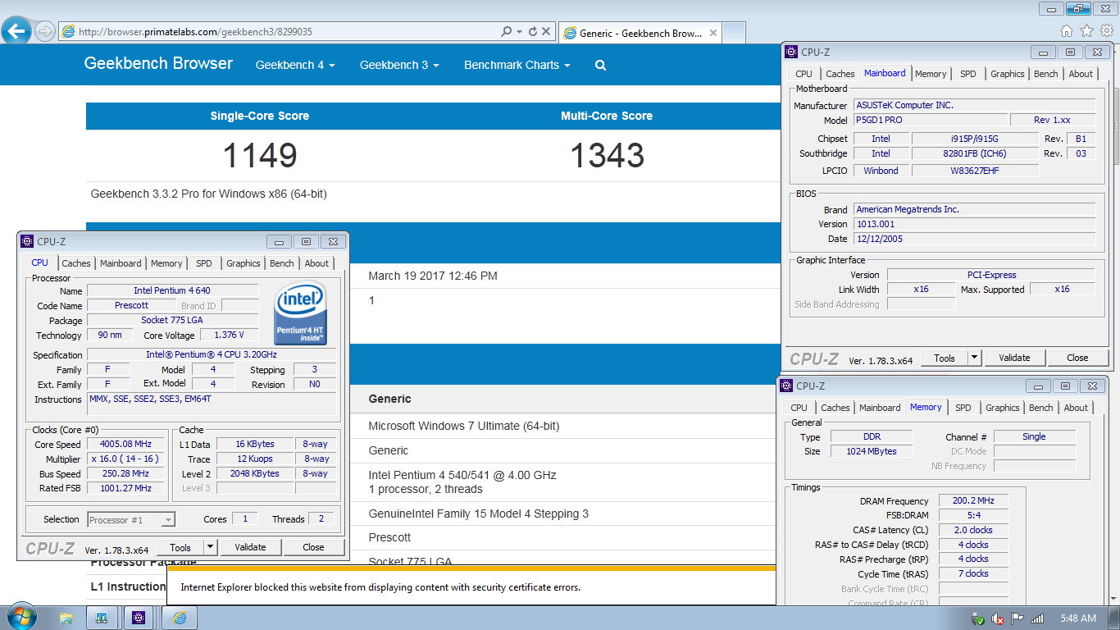Expand the Benchmark Charts dropdown menu

[x=517, y=65]
